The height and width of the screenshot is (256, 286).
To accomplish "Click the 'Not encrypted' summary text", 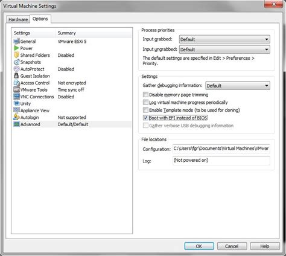I will click(72, 83).
